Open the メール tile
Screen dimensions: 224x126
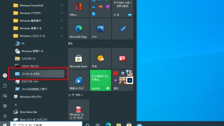[122, 9]
